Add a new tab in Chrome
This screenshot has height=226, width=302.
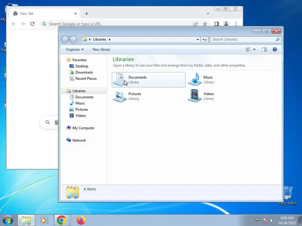click(x=87, y=14)
